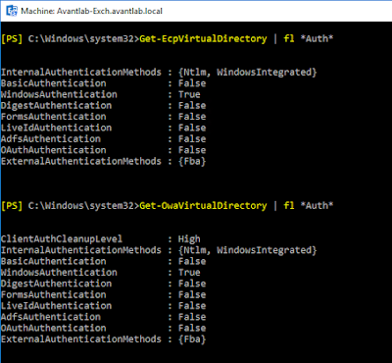Viewport: 392px width, 363px height.
Task: Click ExternalAuthenticationMethods in the Ecp output
Action: click(x=81, y=161)
